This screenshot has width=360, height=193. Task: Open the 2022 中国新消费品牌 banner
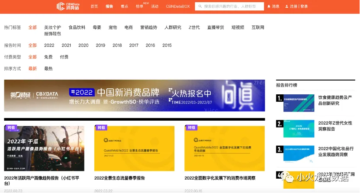[135, 96]
